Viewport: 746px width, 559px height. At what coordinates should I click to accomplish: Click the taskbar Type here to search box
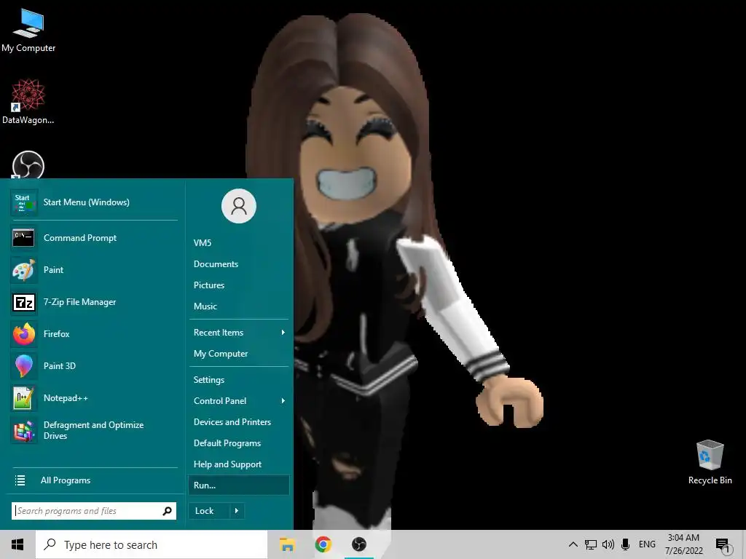tap(152, 544)
